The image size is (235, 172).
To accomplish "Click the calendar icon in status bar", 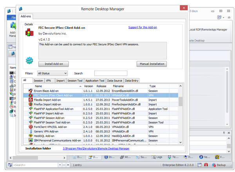I will [199, 165].
